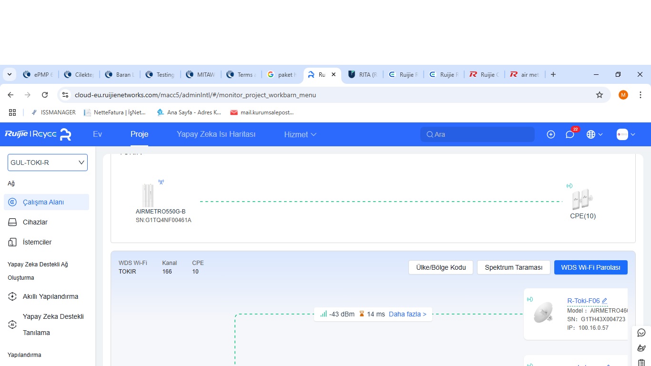The height and width of the screenshot is (366, 651).
Task: Click the support chat floating icon
Action: point(641,333)
